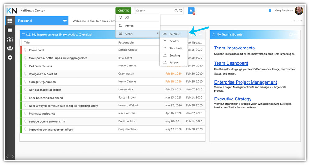This screenshot has width=310, height=165.
Task: Open the search history clock icon
Action: point(181,11)
